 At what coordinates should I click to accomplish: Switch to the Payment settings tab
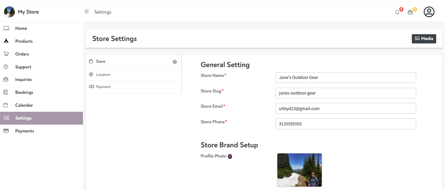tap(103, 87)
